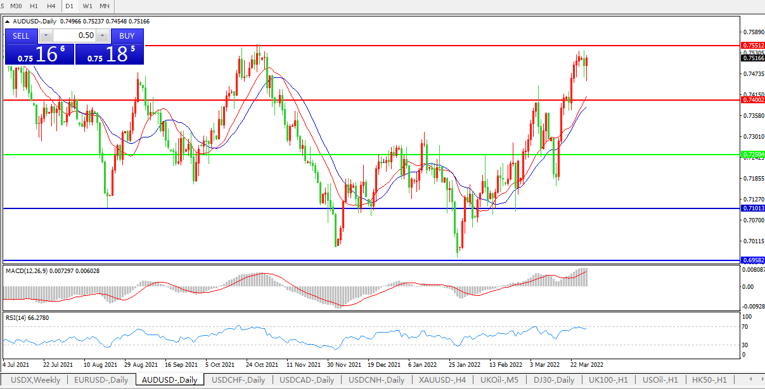The width and height of the screenshot is (765, 389).
Task: Increase trade volume with up arrow
Action: coord(103,35)
